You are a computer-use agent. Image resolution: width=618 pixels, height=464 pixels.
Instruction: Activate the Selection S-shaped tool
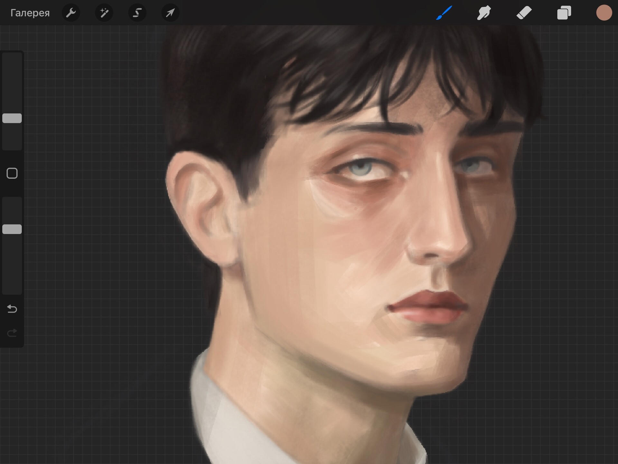click(x=137, y=13)
